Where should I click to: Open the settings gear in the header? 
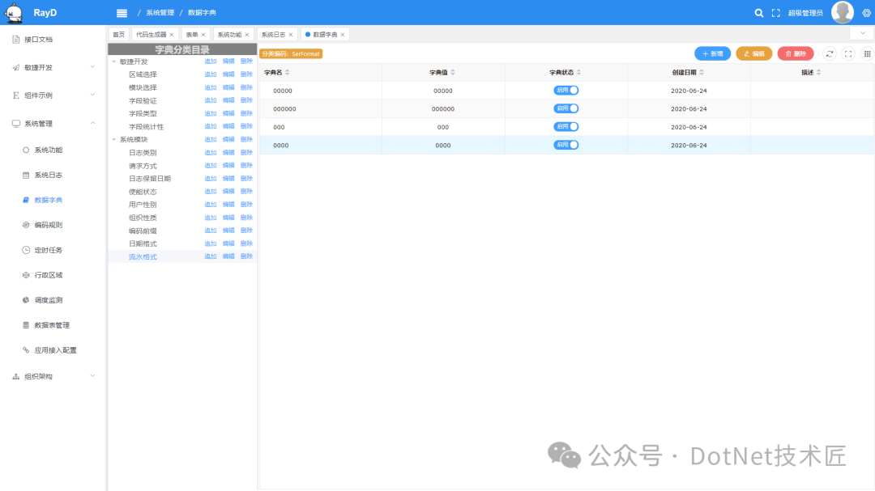pos(867,13)
